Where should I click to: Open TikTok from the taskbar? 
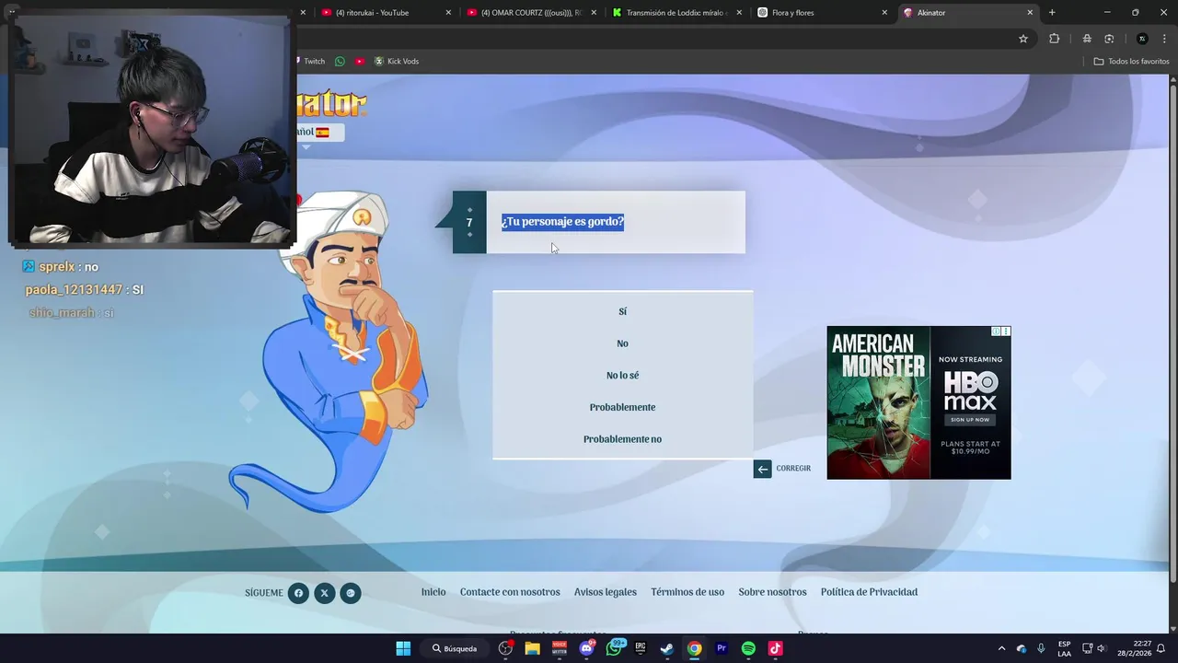[x=775, y=648]
